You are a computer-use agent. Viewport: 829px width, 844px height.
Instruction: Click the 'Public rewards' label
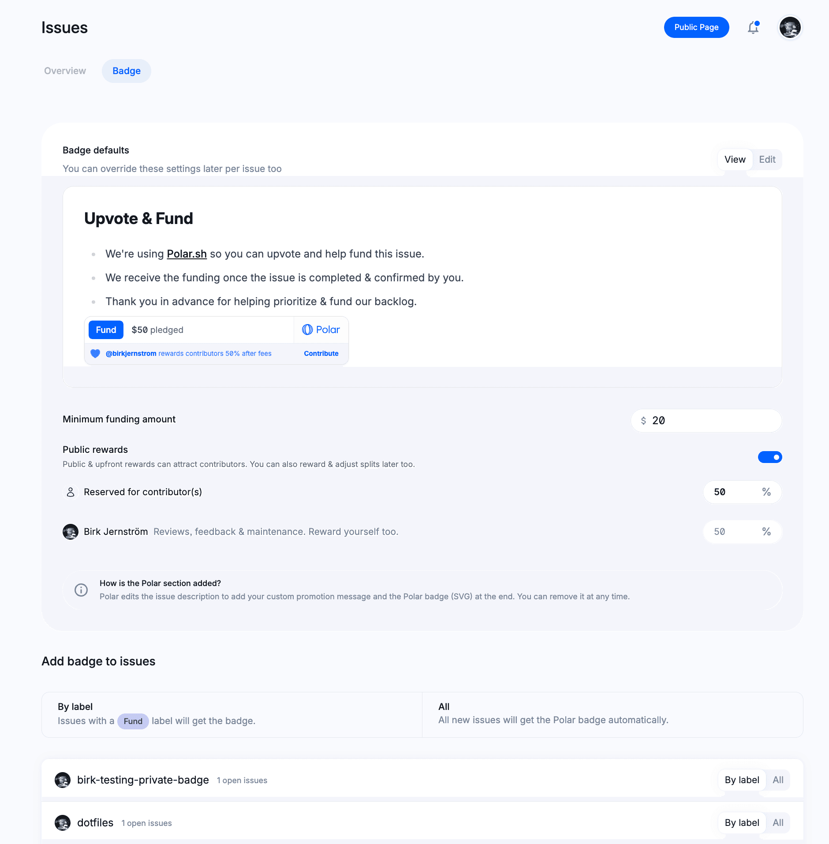(95, 450)
